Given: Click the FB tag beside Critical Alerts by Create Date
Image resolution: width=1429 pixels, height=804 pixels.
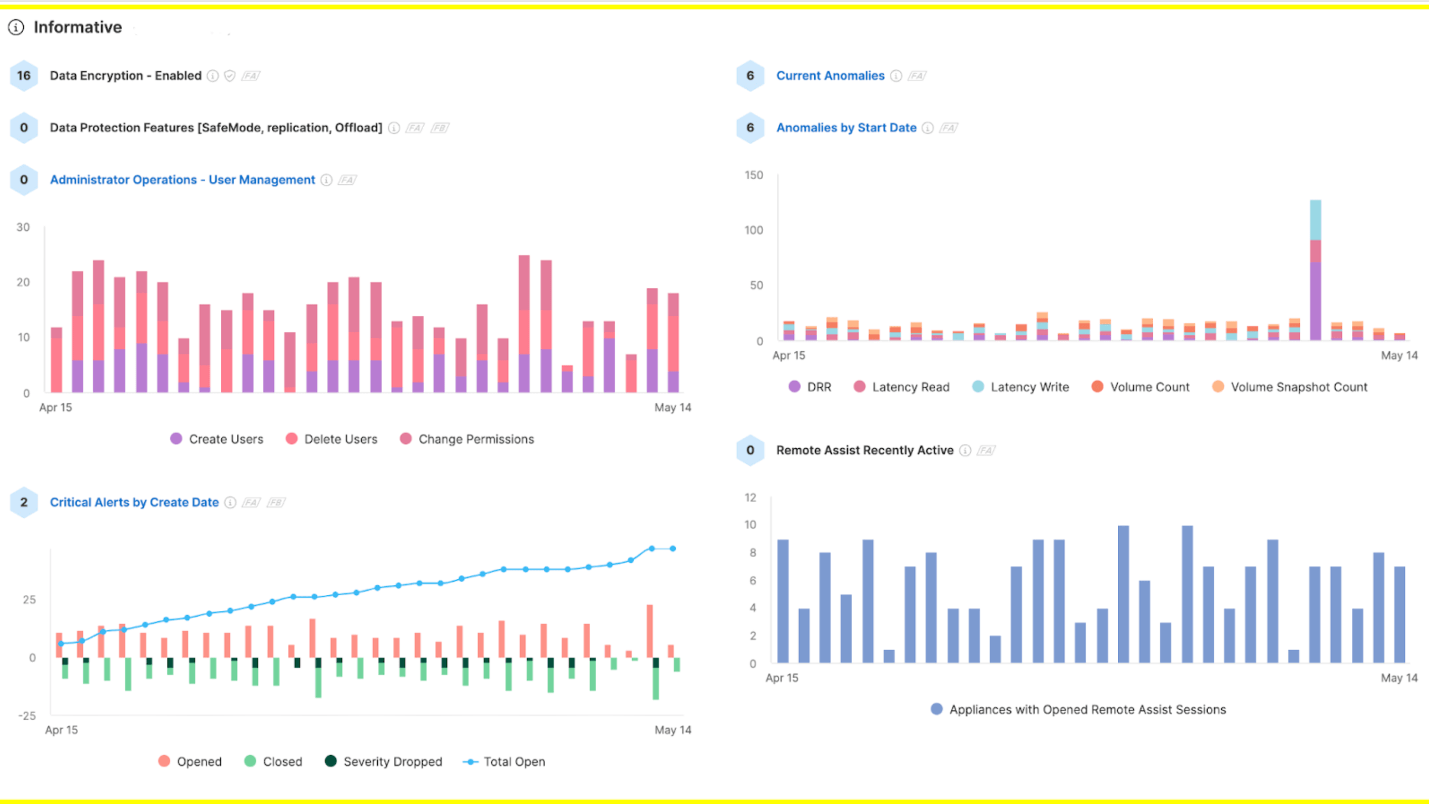Looking at the screenshot, I should pos(276,503).
